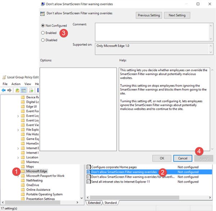This screenshot has height=211, width=216.
Task: Click the Device Re folder icon
Action: tap(23, 97)
